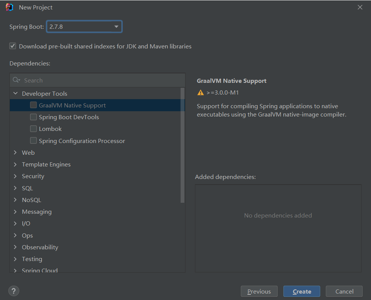Expand the Security category

click(x=15, y=176)
